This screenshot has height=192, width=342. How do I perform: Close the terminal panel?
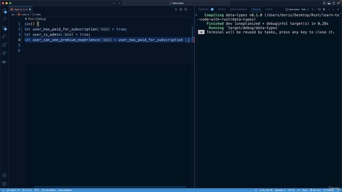point(338,10)
